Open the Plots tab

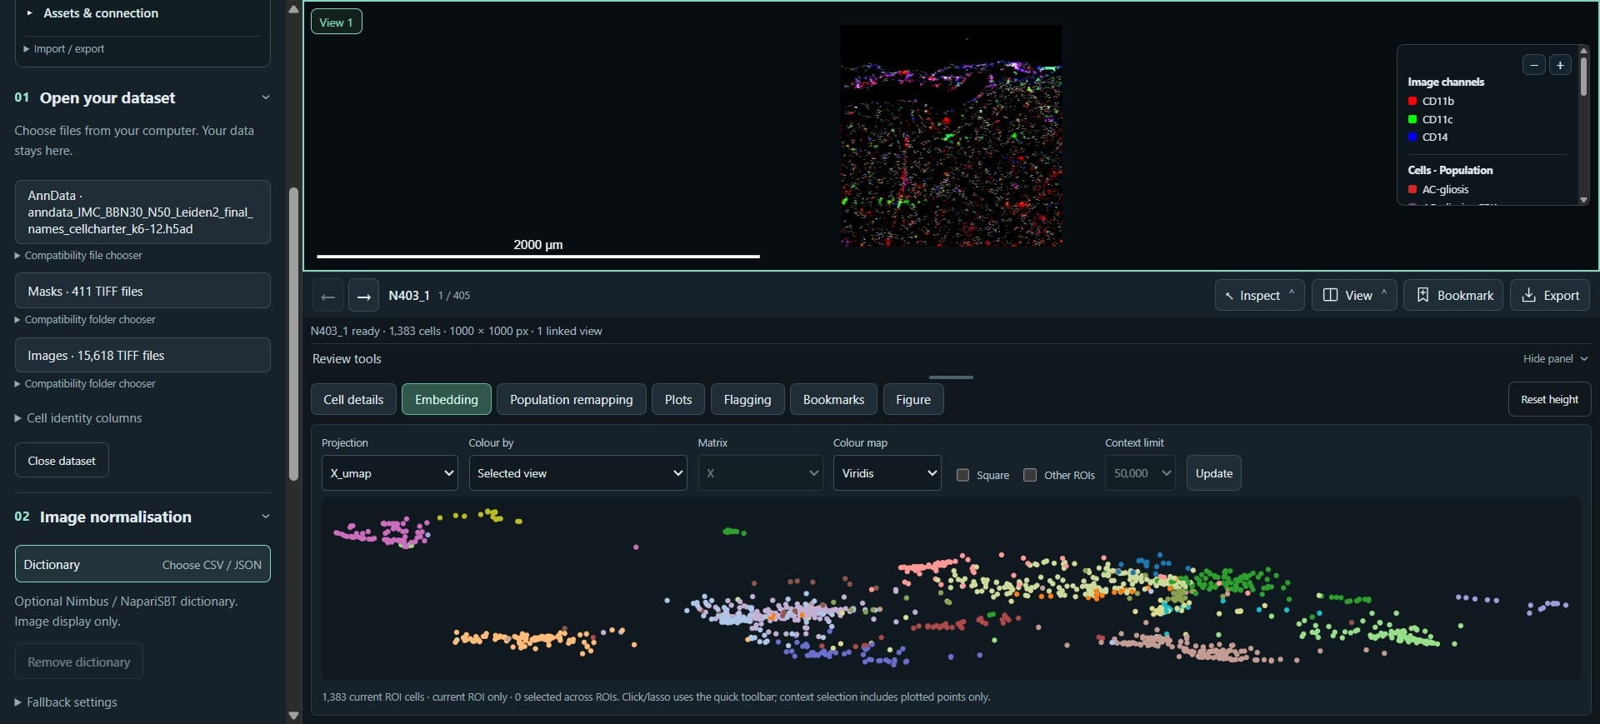(x=678, y=400)
